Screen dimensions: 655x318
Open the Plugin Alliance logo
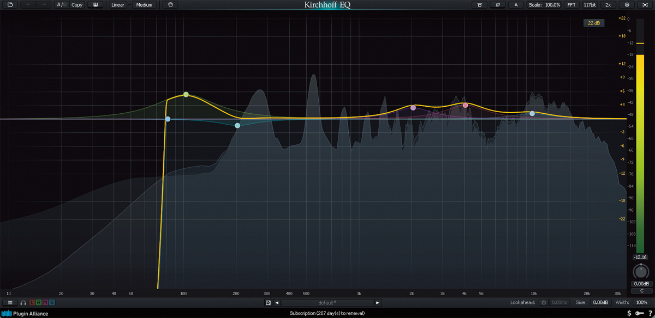tap(25, 314)
